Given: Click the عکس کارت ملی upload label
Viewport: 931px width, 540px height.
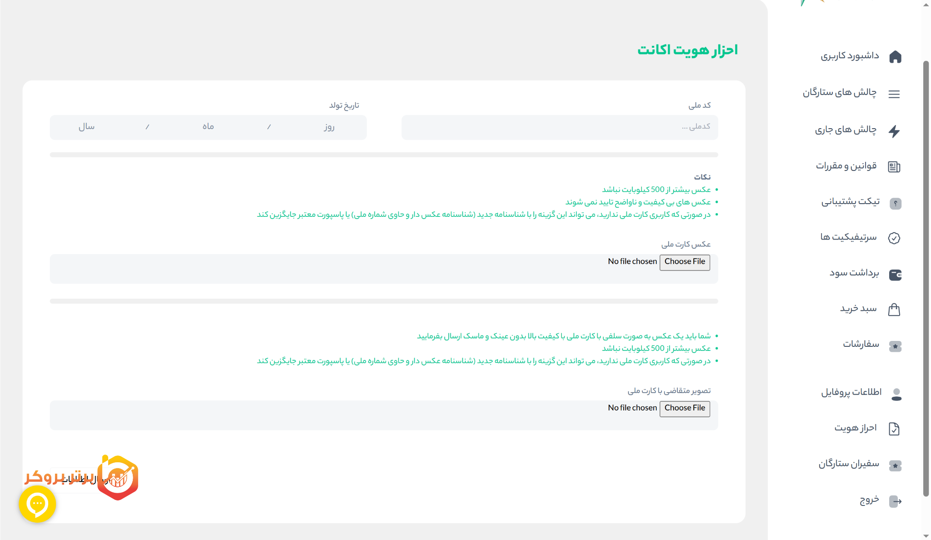Looking at the screenshot, I should pos(686,244).
